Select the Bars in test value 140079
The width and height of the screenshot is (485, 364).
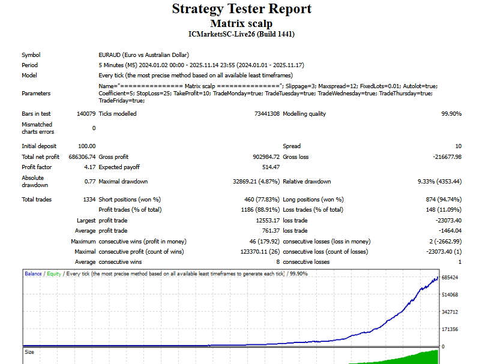pyautogui.click(x=86, y=114)
